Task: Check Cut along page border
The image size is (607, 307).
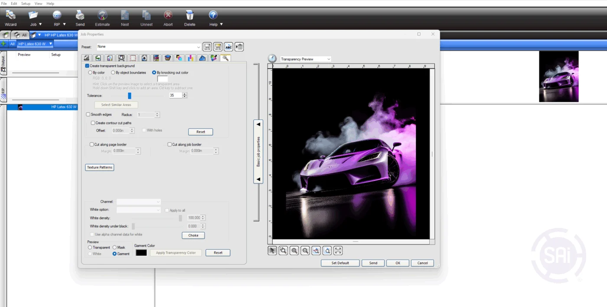Action: pos(91,145)
